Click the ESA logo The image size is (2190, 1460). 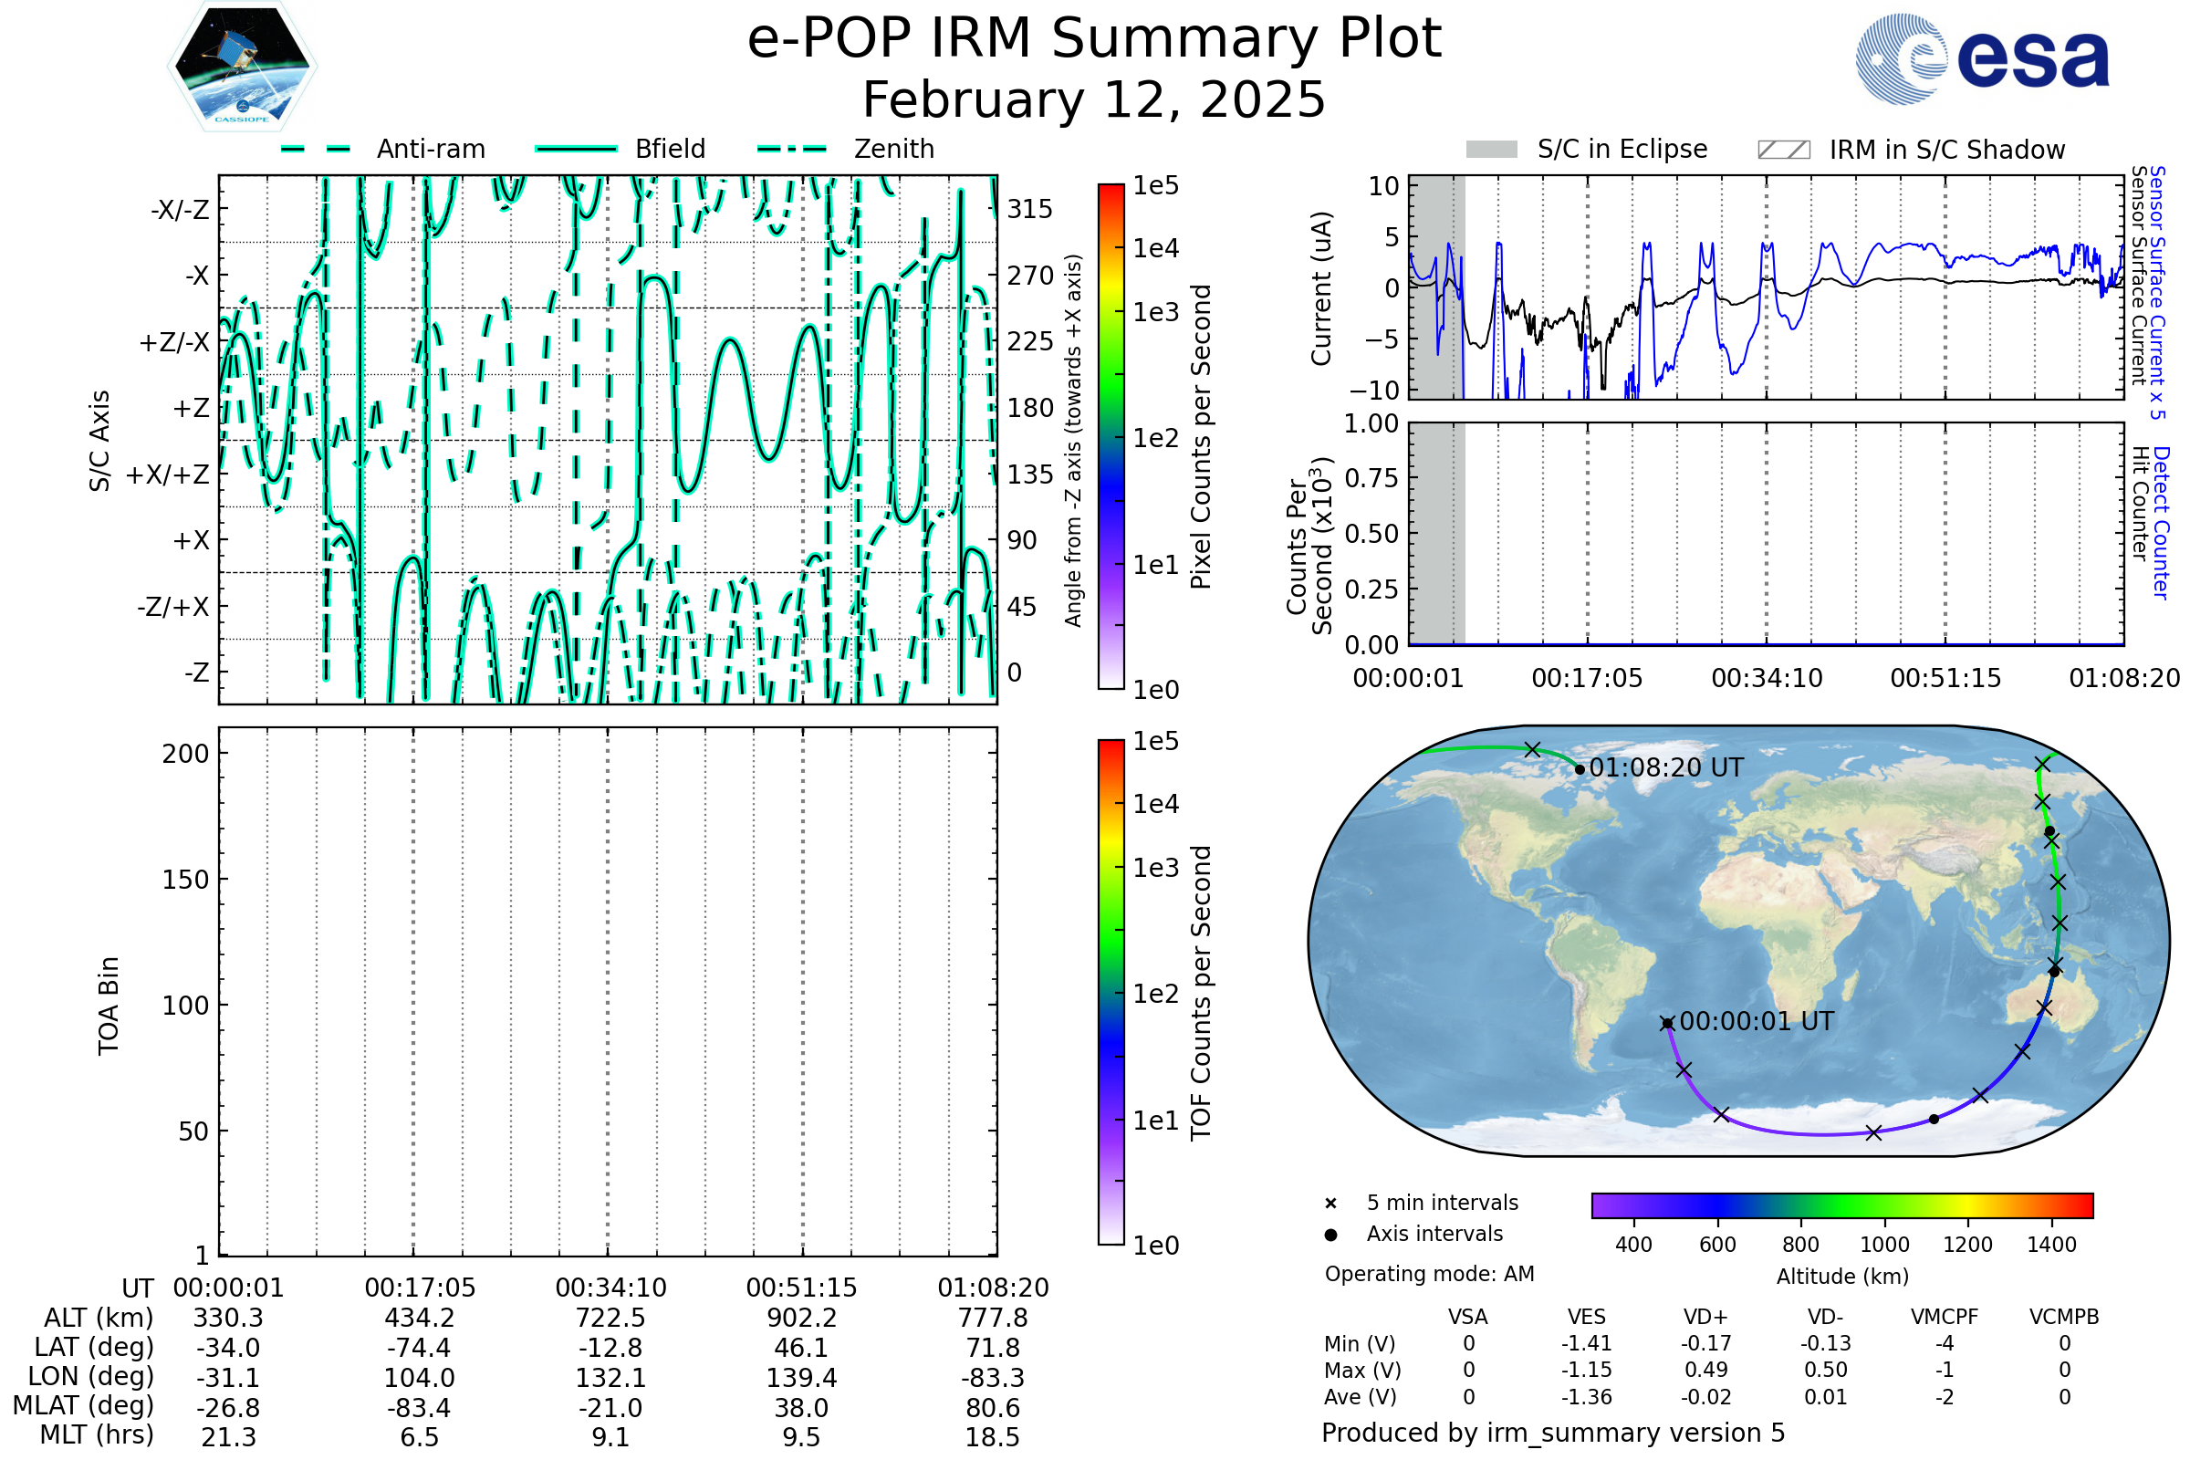tap(1981, 59)
